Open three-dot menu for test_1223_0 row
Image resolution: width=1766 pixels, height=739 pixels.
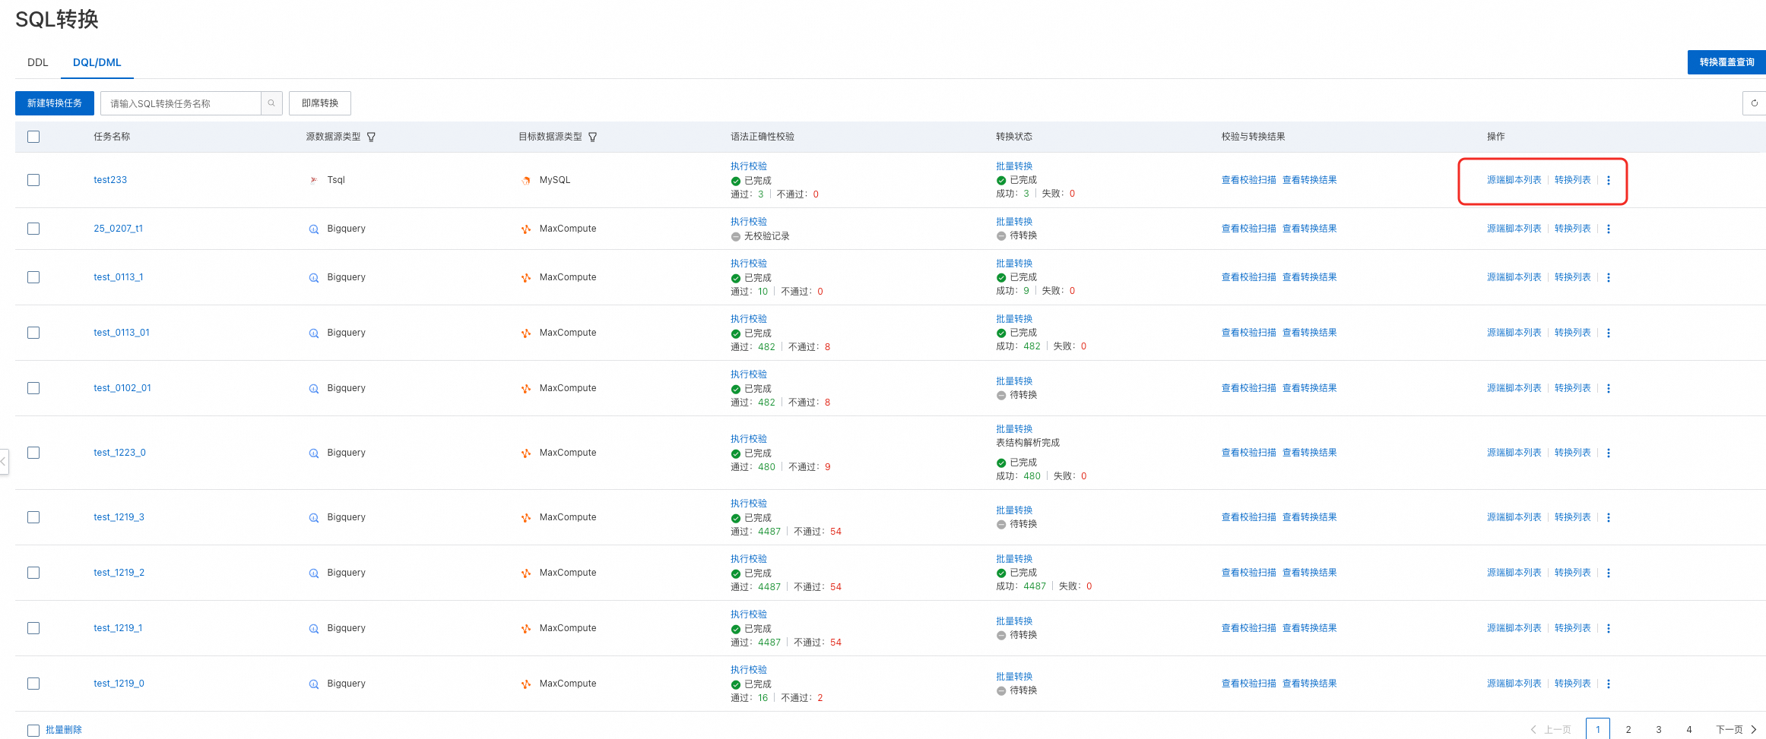pos(1609,453)
